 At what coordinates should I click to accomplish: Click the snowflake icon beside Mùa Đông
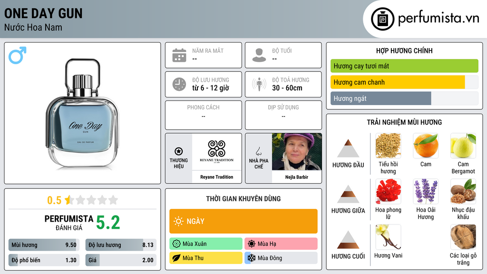(x=252, y=258)
